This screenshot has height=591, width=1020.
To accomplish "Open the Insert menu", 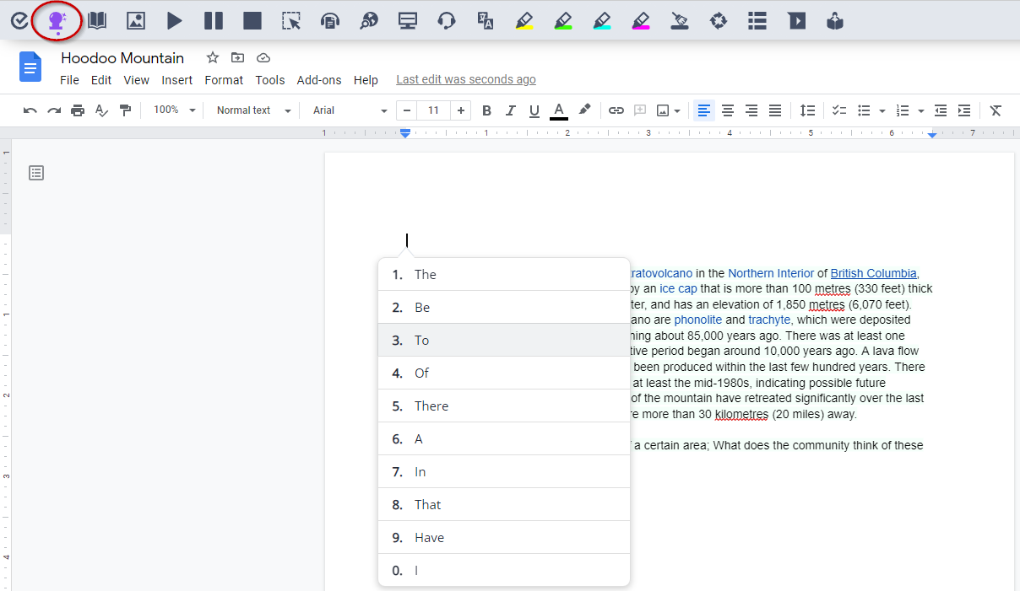I will point(176,80).
